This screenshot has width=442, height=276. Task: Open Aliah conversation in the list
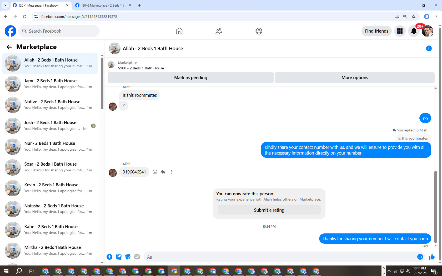(50, 63)
